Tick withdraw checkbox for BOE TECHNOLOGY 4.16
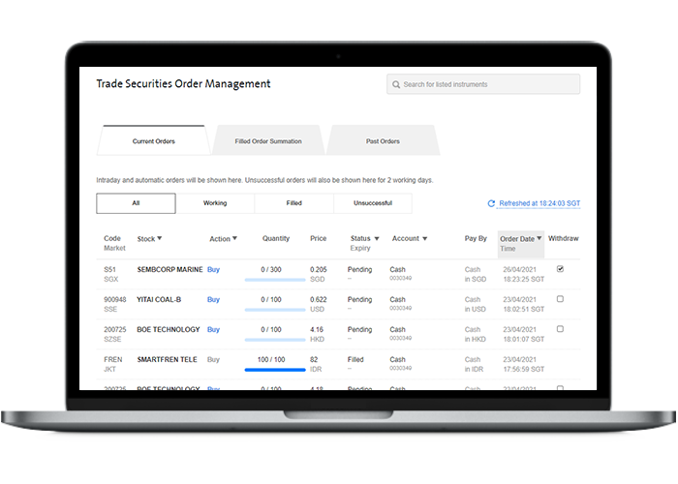Viewport: 678px width, 484px height. [560, 329]
